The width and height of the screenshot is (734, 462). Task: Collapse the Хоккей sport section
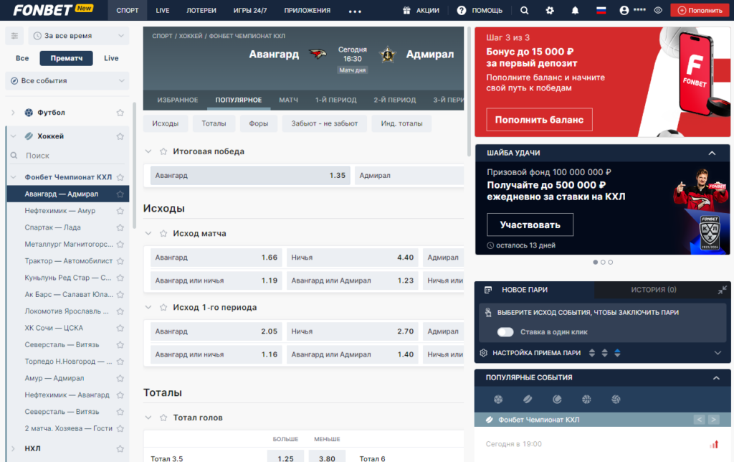click(x=13, y=136)
